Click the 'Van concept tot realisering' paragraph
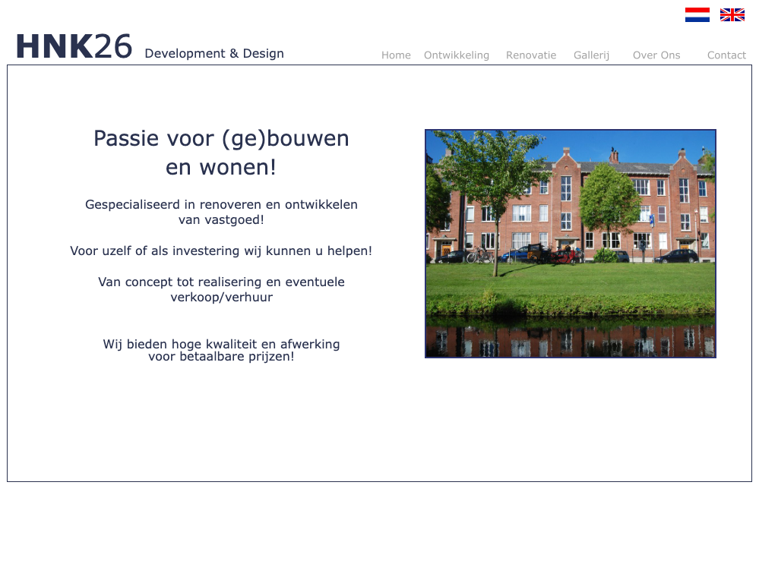 point(221,289)
